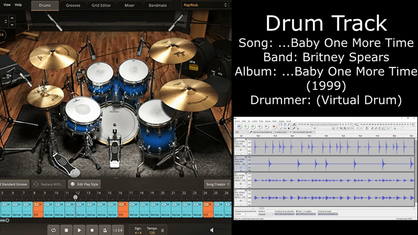
Task: Skip to start in Audacity transport
Action: tap(260, 126)
